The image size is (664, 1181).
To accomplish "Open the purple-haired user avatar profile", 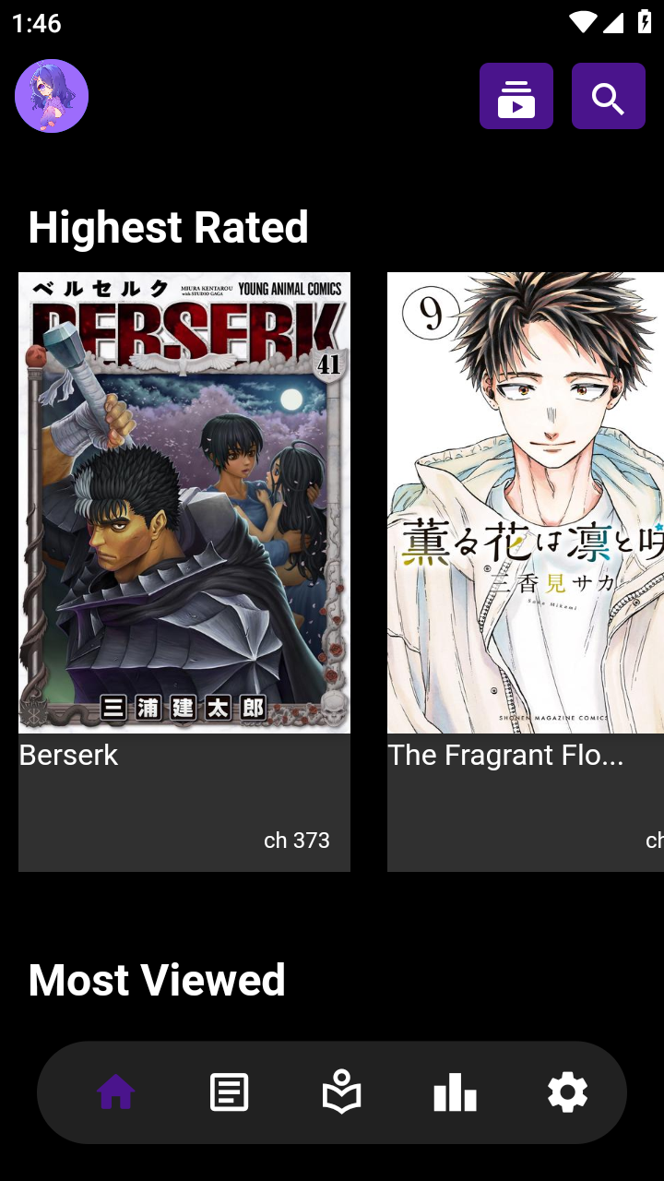I will coord(52,96).
